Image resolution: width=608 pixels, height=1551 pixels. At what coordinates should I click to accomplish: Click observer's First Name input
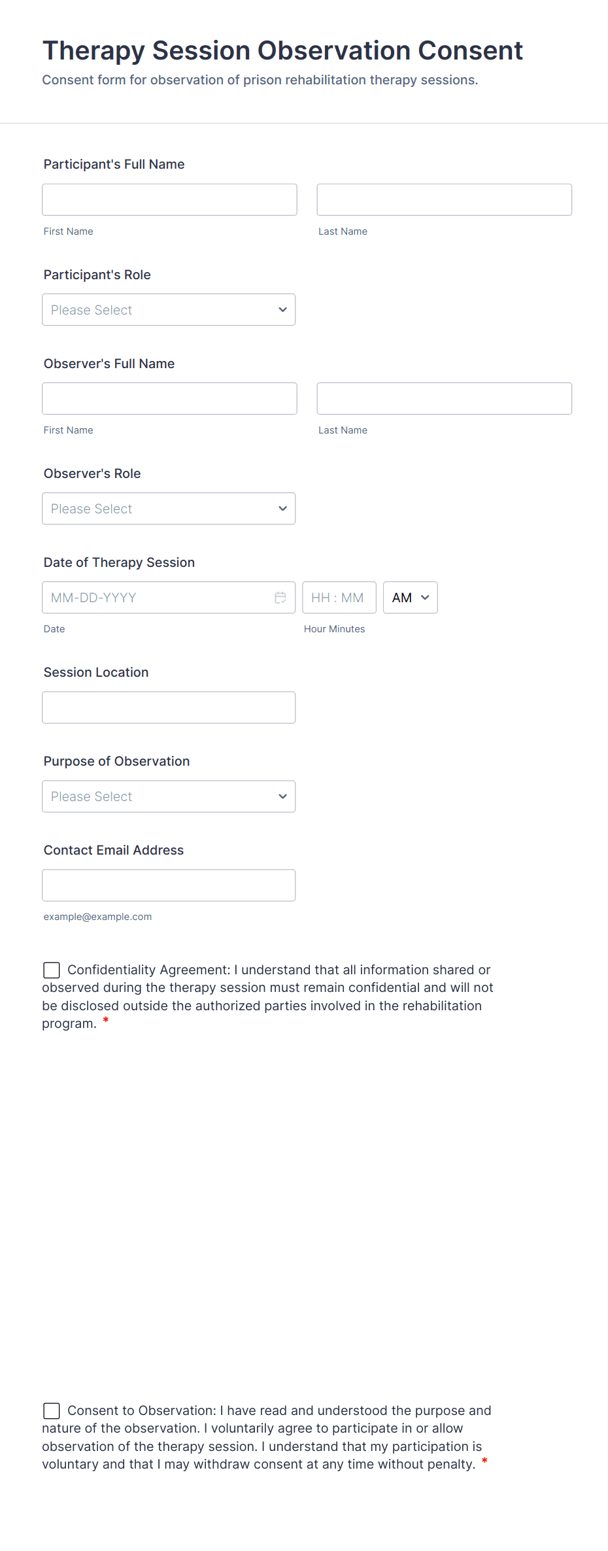point(169,399)
